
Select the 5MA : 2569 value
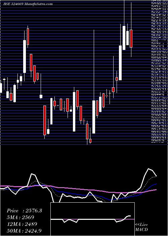20,217
